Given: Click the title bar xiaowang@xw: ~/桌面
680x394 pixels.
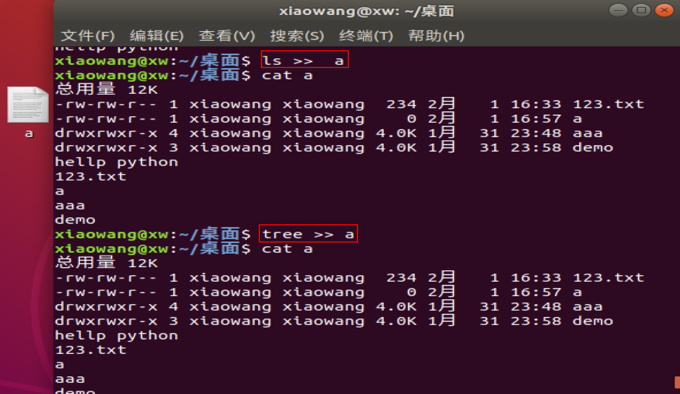Looking at the screenshot, I should pos(367,11).
